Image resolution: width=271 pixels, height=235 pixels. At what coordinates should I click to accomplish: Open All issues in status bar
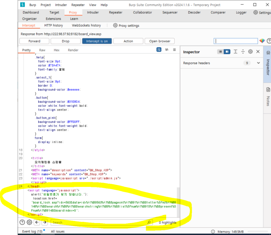coord(58,231)
